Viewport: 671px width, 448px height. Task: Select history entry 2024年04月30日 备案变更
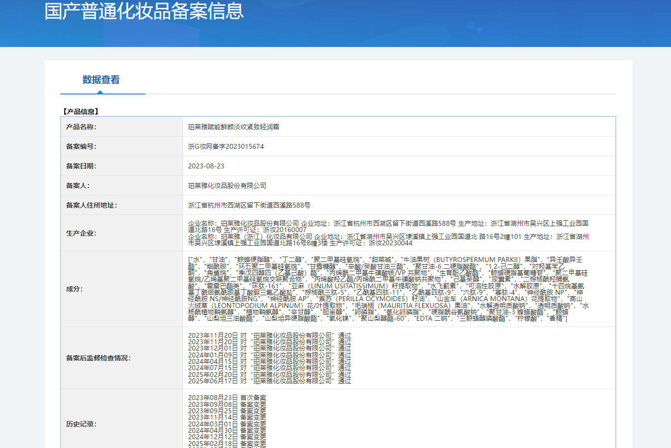[227, 430]
